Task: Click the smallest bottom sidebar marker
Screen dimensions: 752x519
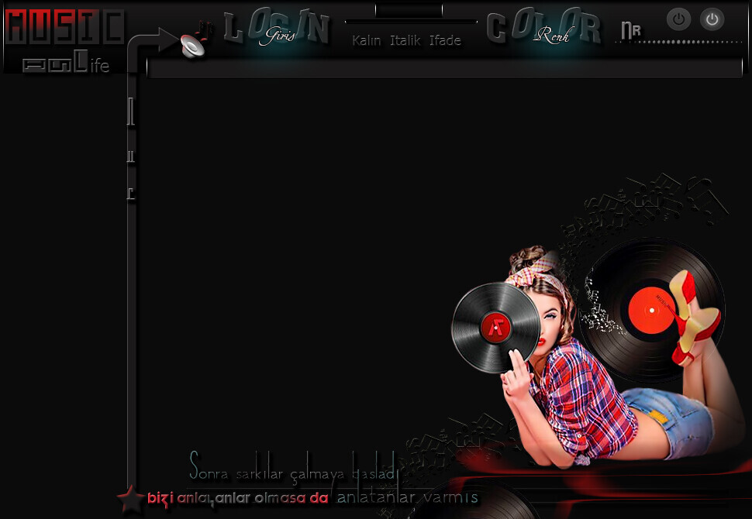Action: pos(131,194)
